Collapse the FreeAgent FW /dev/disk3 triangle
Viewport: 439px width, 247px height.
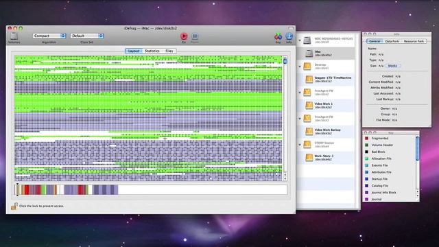pos(300,119)
